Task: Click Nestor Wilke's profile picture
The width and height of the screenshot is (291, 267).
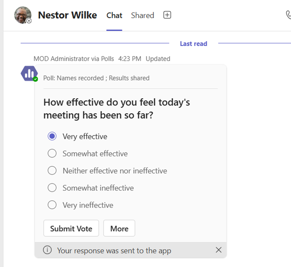Action: click(x=22, y=15)
